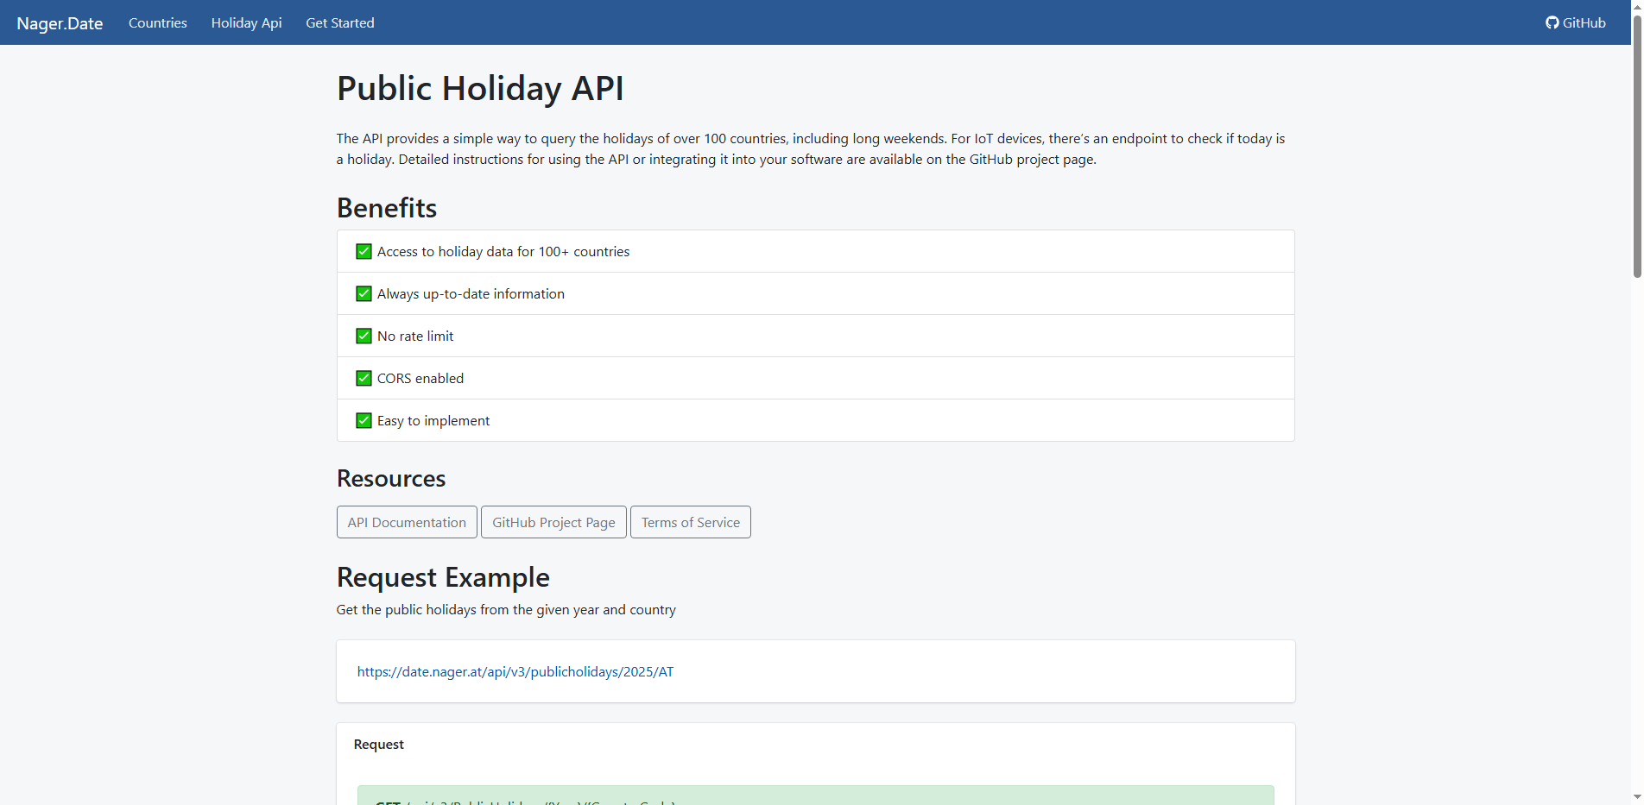Open the API Documentation page
Screen dimensions: 1644x805
click(x=406, y=522)
